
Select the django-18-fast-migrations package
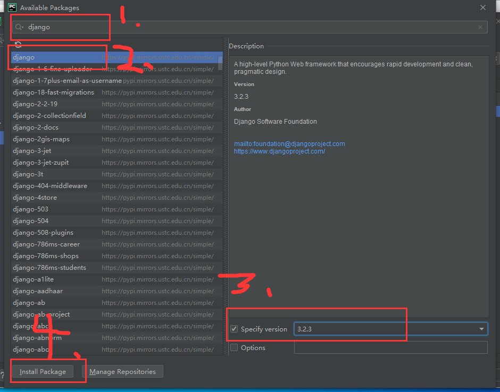116,92
